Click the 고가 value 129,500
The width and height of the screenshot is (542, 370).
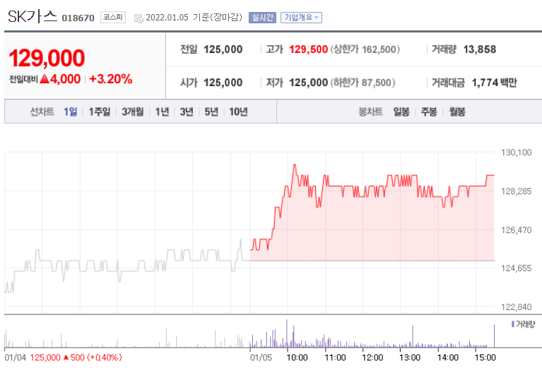pos(308,49)
